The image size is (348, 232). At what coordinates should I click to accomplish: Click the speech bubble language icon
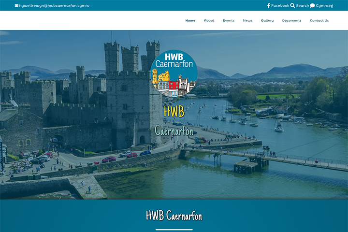click(312, 5)
